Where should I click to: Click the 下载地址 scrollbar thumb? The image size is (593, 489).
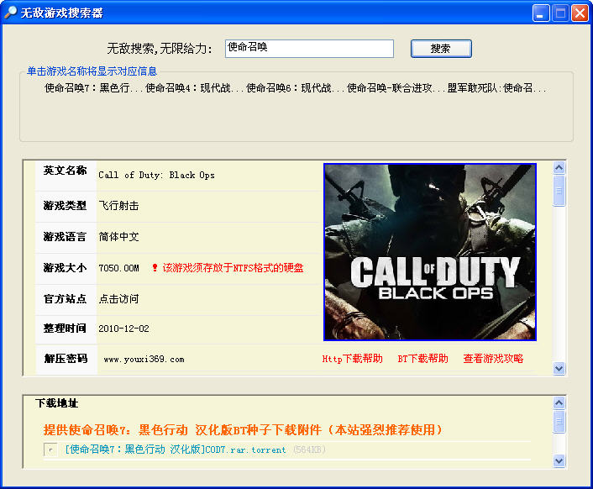559,421
